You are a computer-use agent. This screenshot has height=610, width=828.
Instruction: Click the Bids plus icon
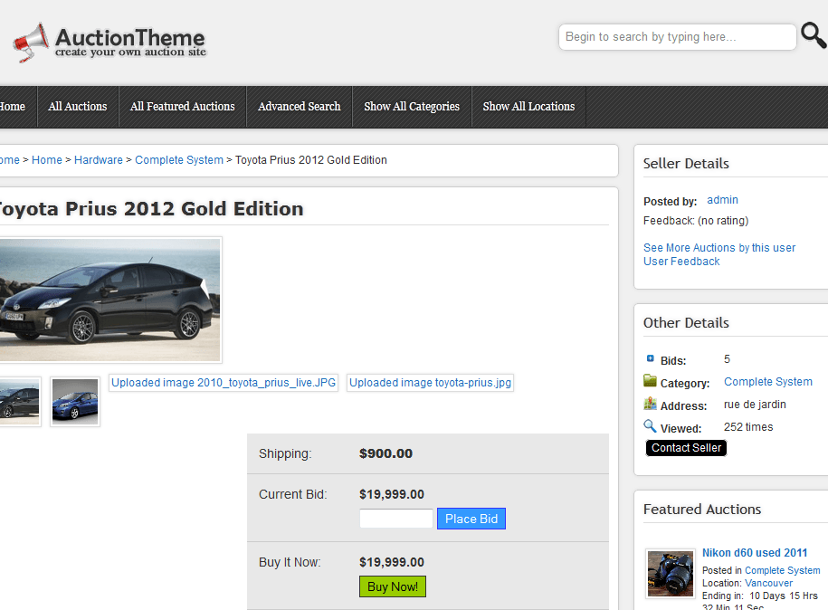pos(650,358)
